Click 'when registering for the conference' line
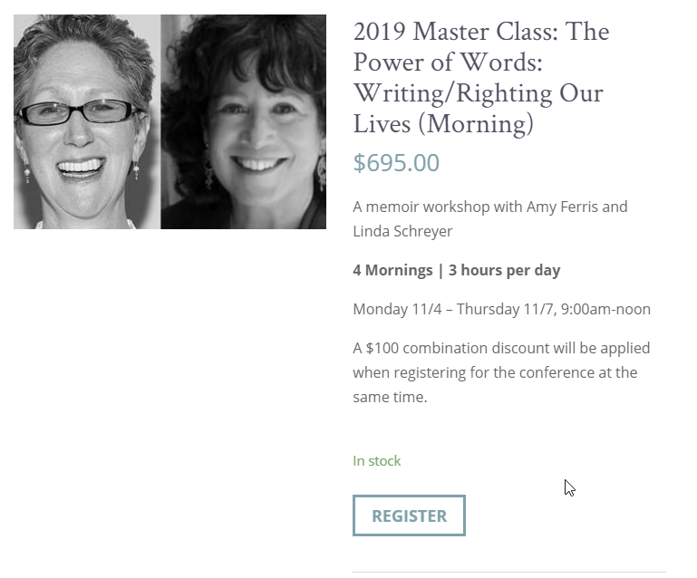 pos(495,372)
